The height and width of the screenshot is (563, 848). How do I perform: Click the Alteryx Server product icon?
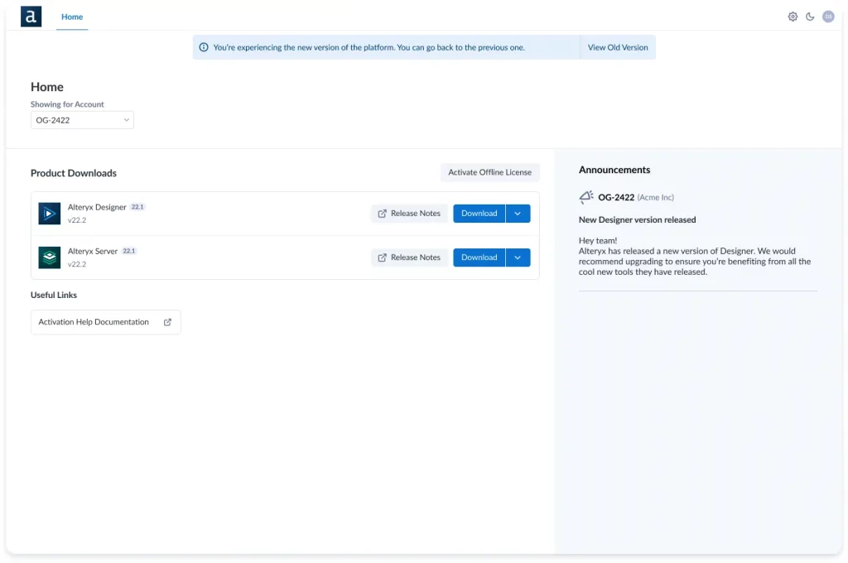click(49, 257)
